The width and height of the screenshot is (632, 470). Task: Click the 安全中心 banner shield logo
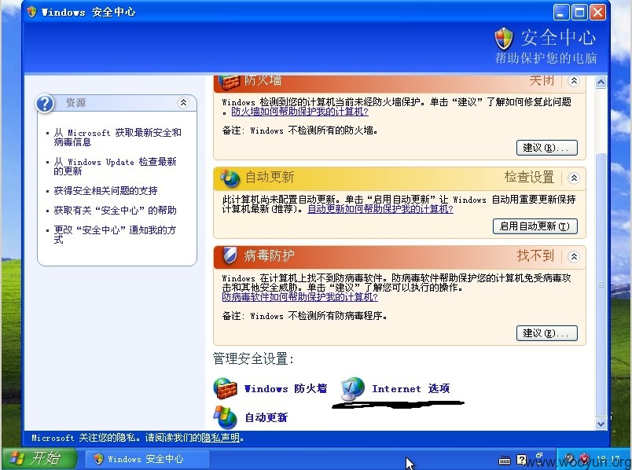pos(504,39)
